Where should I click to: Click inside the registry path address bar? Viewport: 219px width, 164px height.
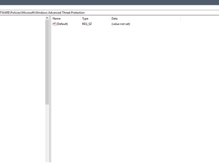pos(109,13)
